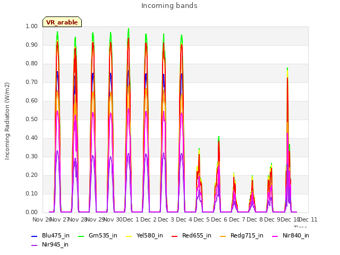This screenshot has width=340, height=255.
Task: Click the Nir840_in legend color swatch
Action: [275, 236]
